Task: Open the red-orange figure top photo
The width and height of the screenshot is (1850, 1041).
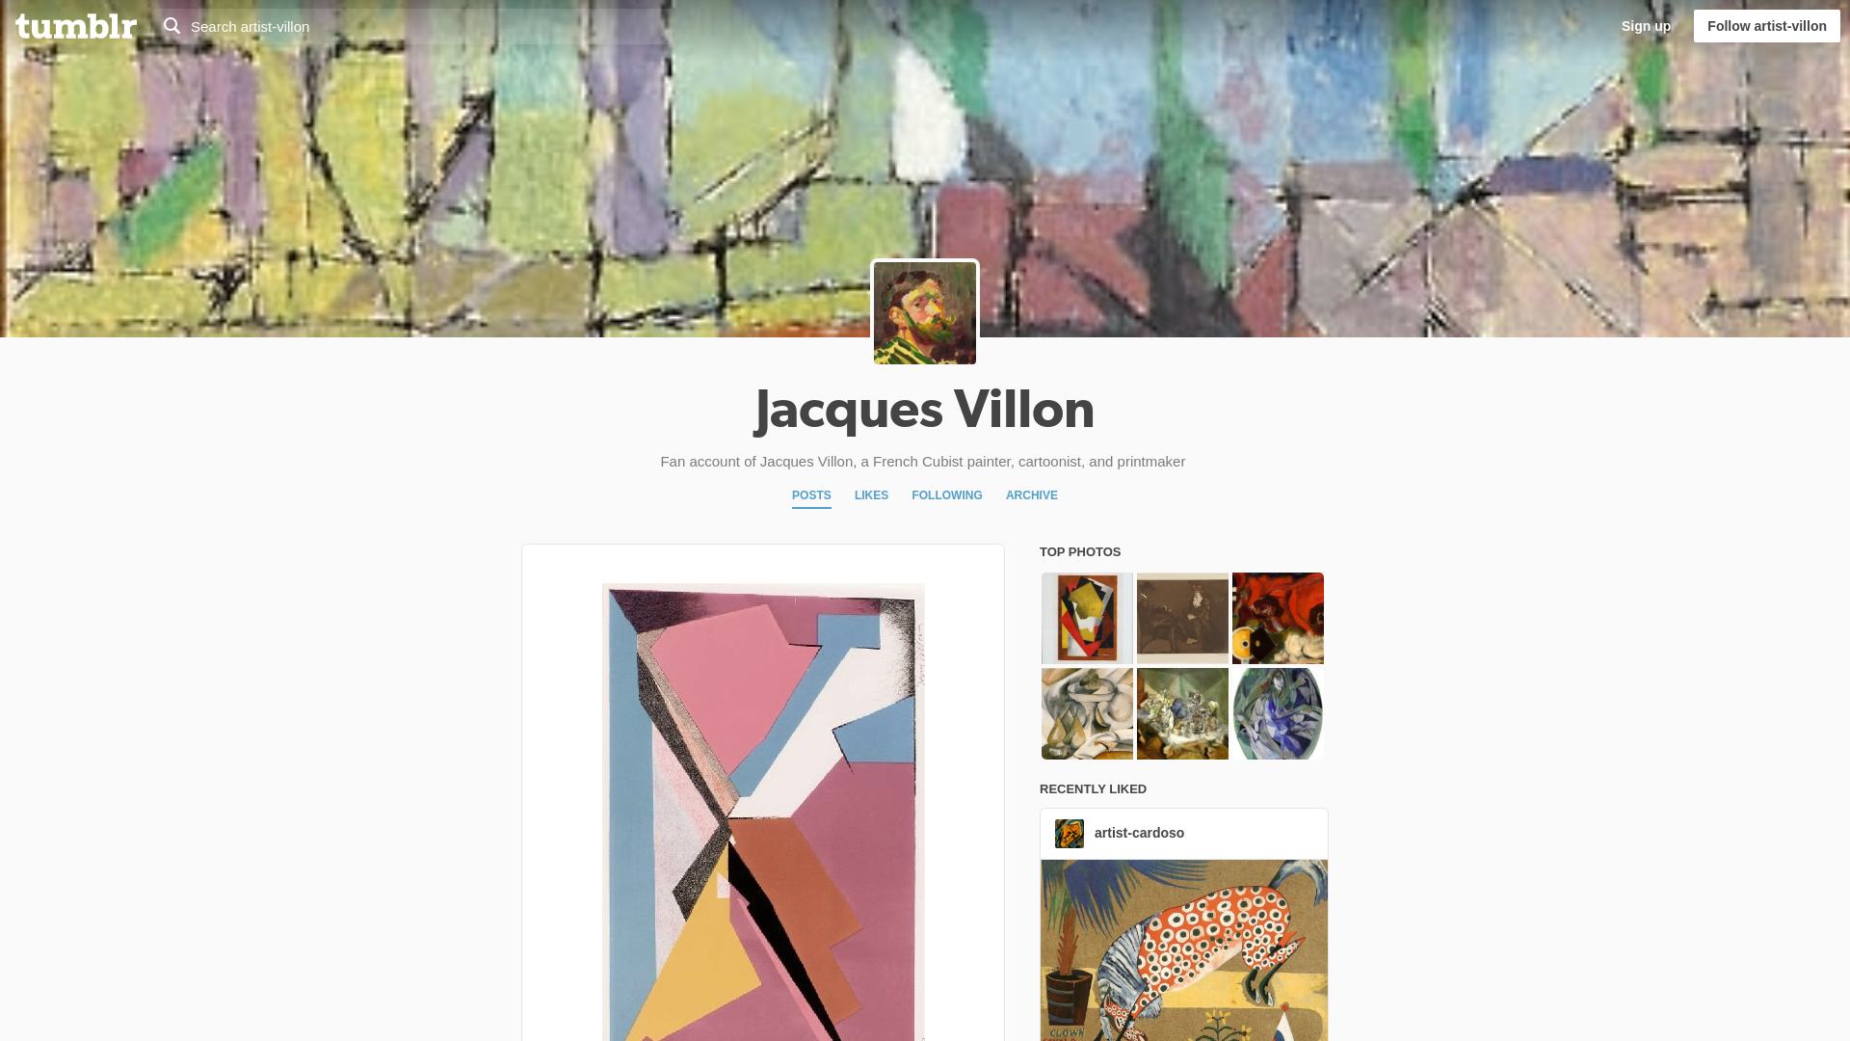Action: click(x=1278, y=619)
